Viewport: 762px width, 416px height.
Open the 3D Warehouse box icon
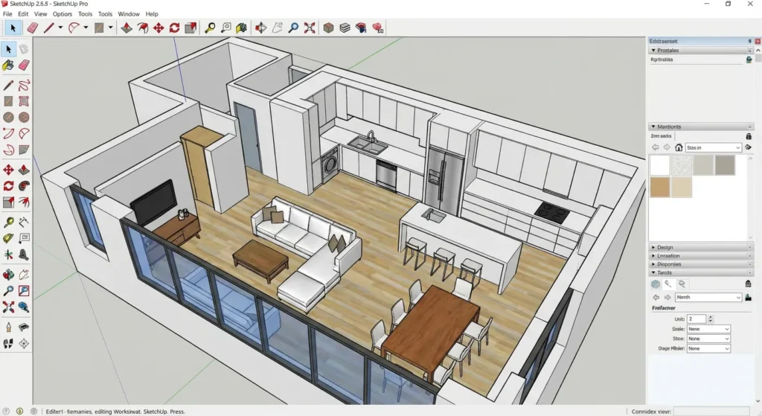(328, 28)
